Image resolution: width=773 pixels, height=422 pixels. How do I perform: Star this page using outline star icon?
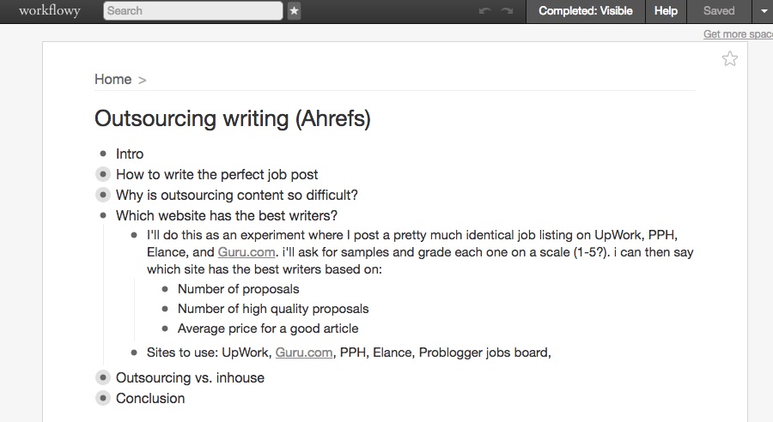(729, 59)
